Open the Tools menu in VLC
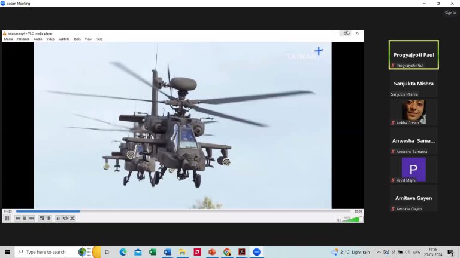Viewport: 460px width, 258px height. click(77, 39)
